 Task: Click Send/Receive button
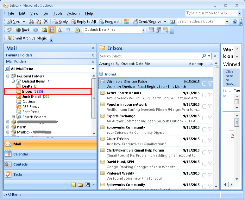click(x=147, y=22)
